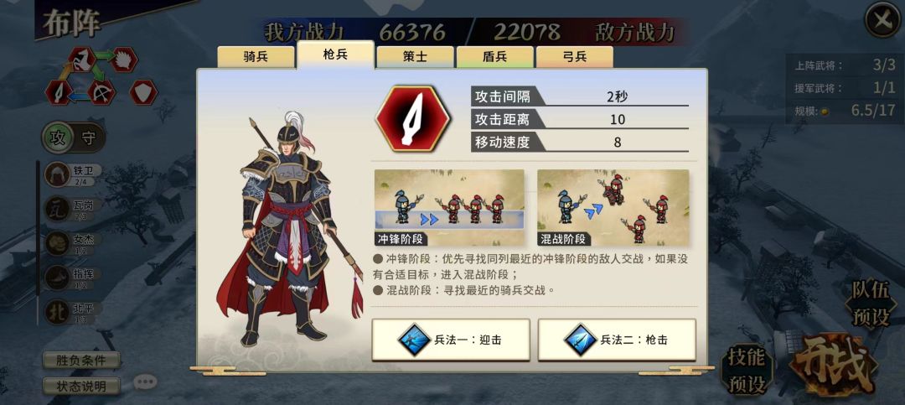Click the shield hexagon icon

tap(143, 92)
